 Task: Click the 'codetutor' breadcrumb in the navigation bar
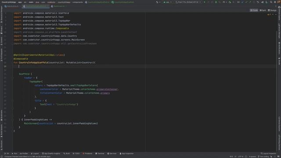click(x=51, y=2)
